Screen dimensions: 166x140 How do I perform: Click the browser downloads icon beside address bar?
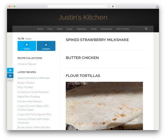[113, 6]
